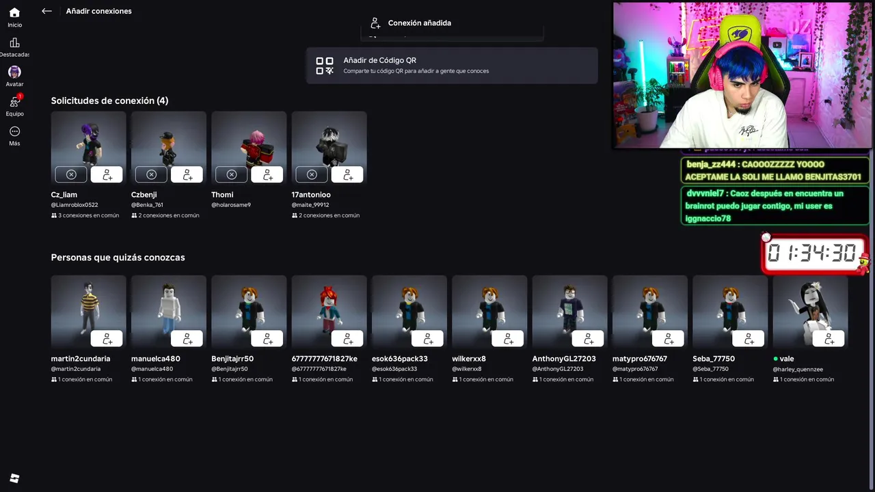875x492 pixels.
Task: Click the @AnthonyGL27203 username
Action: pos(558,369)
